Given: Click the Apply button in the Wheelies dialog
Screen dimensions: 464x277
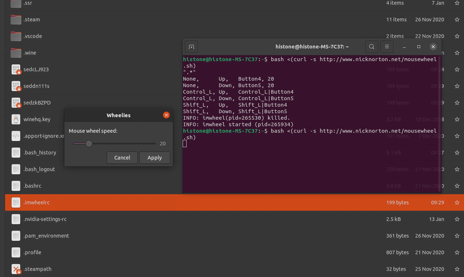Looking at the screenshot, I should (155, 157).
